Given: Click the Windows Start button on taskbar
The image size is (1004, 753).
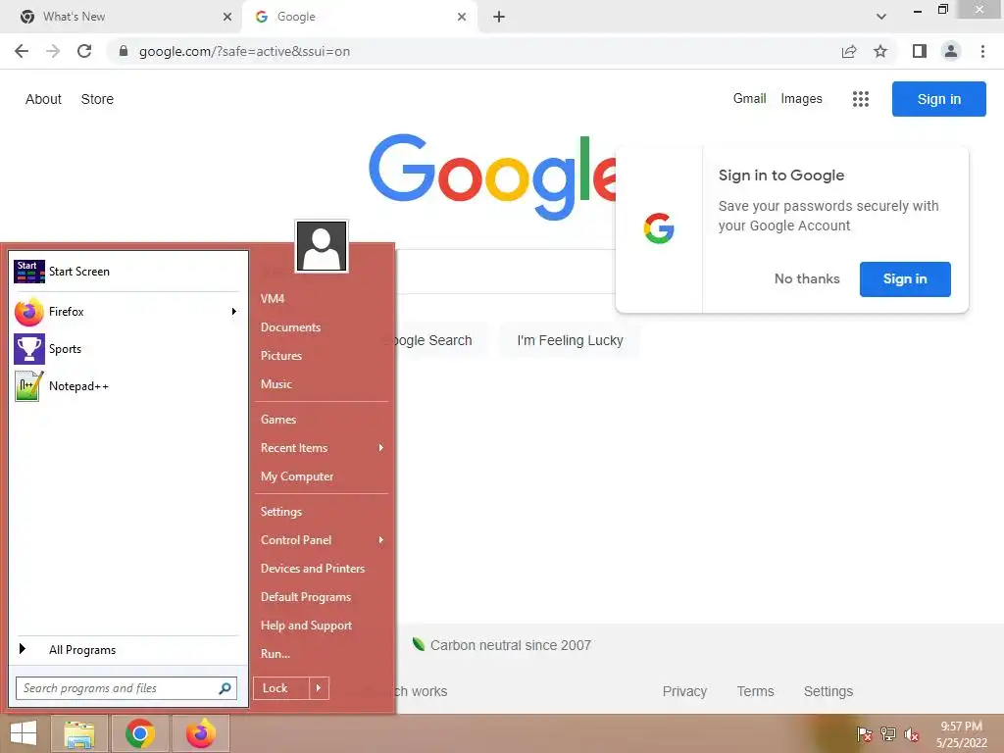Looking at the screenshot, I should 24,733.
